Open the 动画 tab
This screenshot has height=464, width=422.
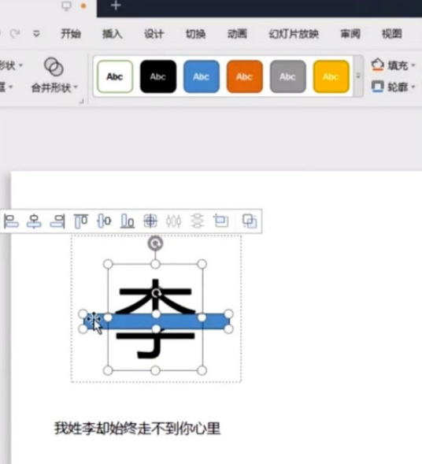click(237, 34)
